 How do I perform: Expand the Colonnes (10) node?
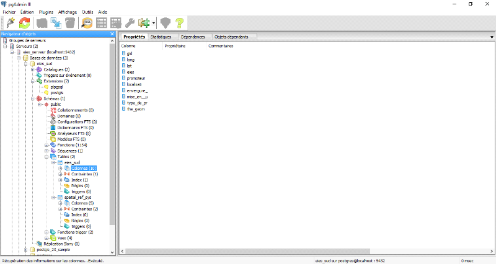pos(60,169)
